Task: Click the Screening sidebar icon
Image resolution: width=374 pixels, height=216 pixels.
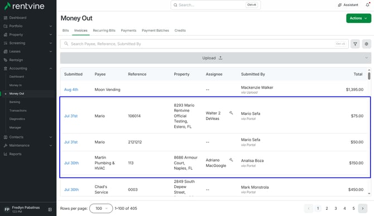Action: [6, 43]
